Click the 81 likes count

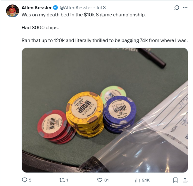(106, 180)
